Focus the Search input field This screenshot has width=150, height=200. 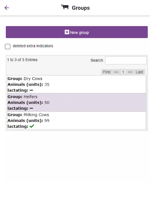[126, 60]
